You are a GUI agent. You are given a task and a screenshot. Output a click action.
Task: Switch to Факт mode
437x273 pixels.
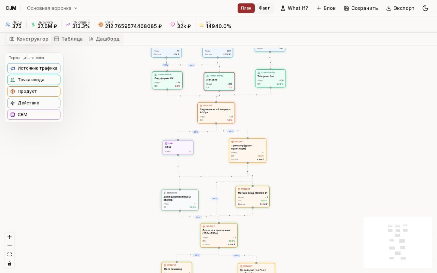(264, 8)
